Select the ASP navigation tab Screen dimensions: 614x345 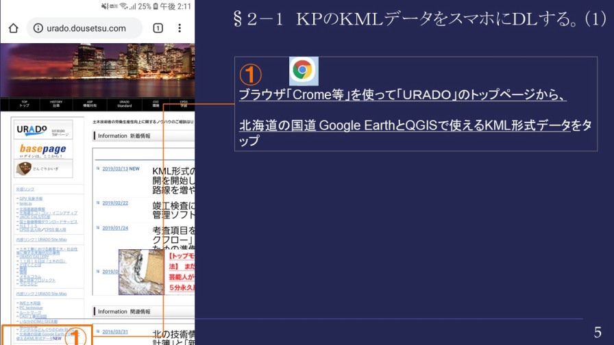coord(90,104)
